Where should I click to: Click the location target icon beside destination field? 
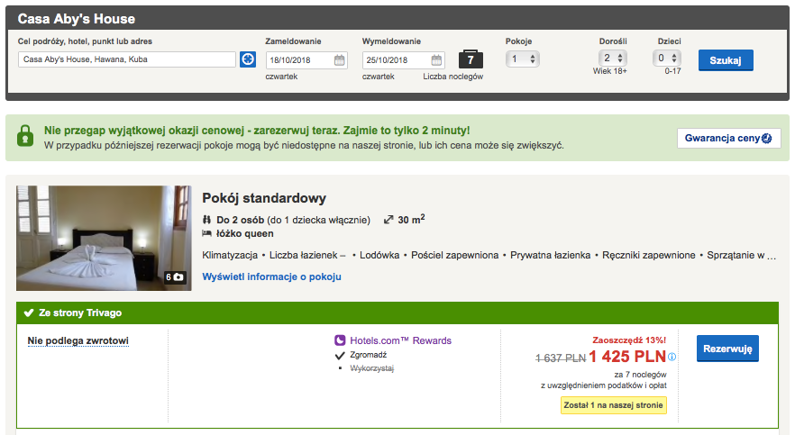(x=247, y=59)
